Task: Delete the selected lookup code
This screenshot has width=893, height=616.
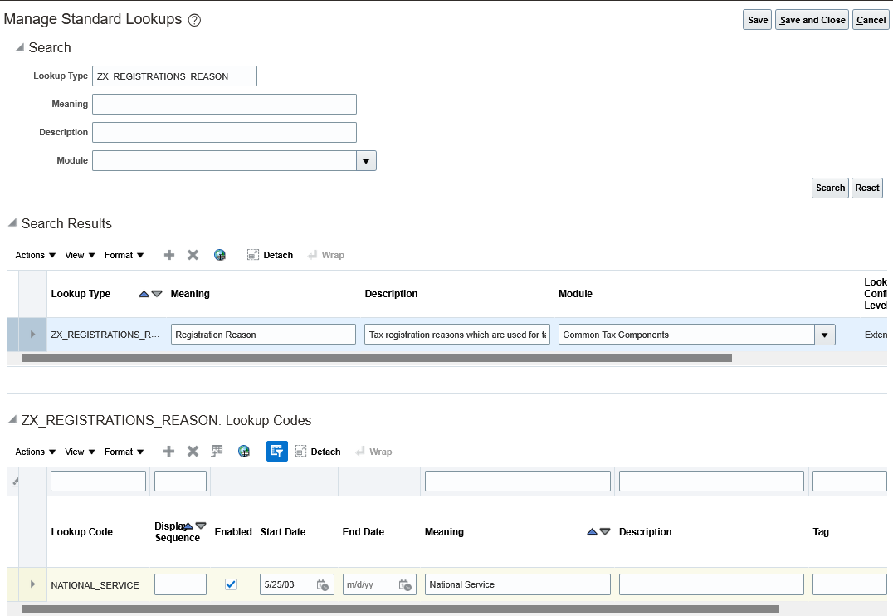Action: 193,452
